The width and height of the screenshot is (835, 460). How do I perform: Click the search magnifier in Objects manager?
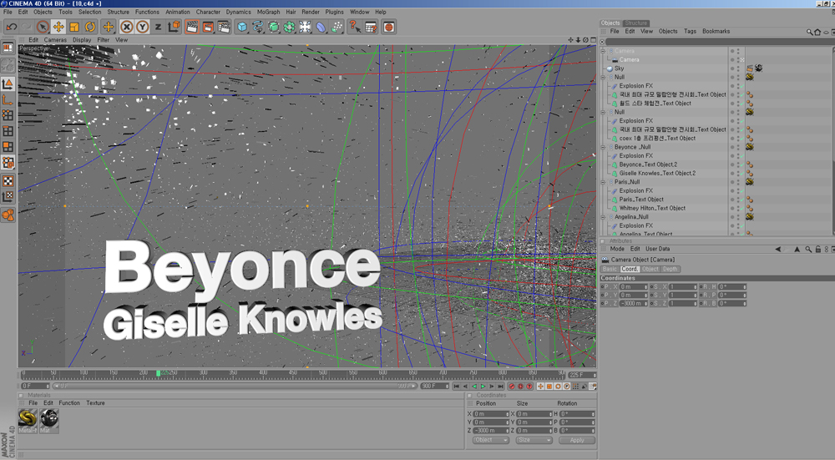[809, 32]
